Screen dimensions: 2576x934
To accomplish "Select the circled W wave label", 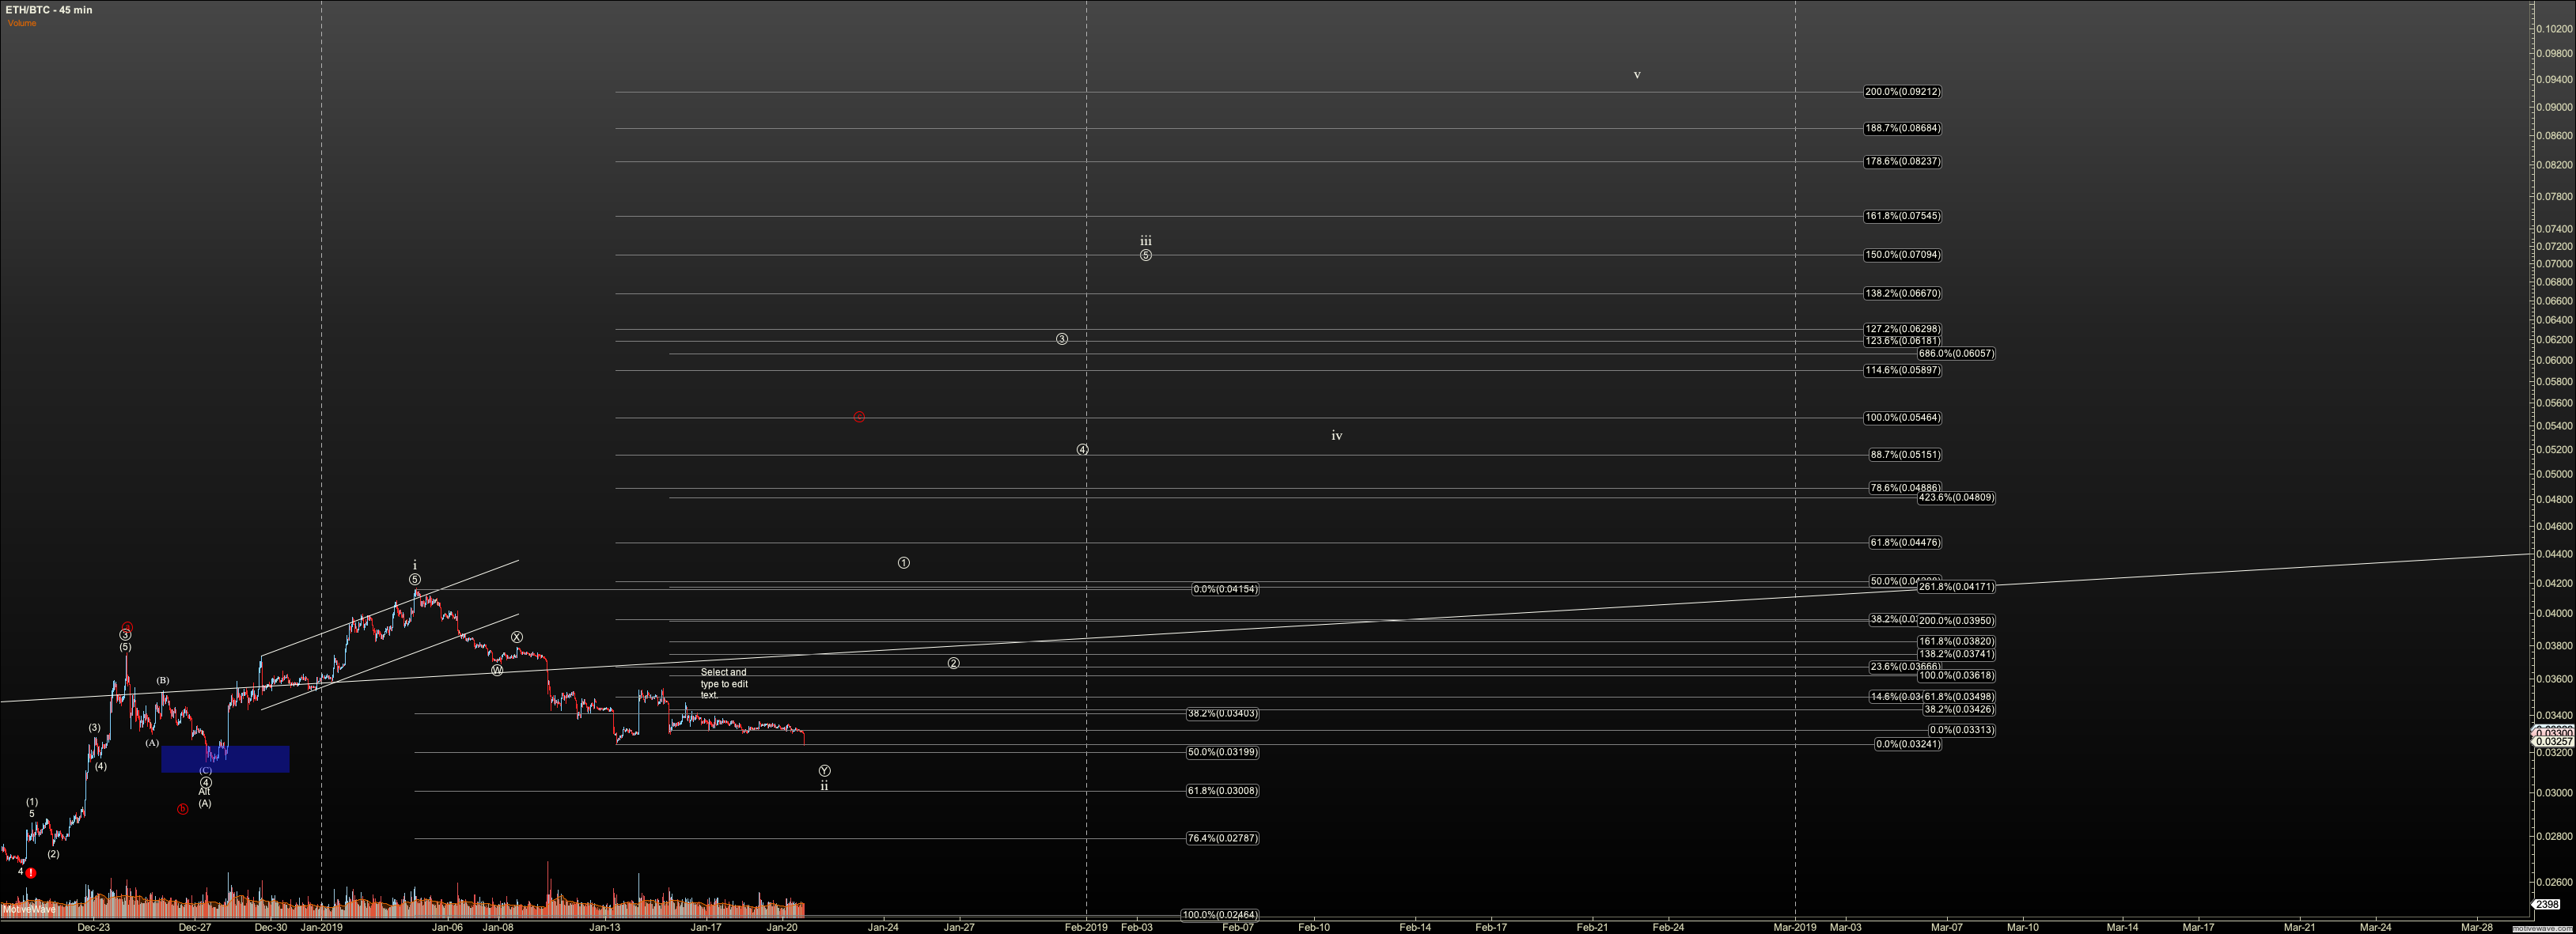I will (x=497, y=670).
